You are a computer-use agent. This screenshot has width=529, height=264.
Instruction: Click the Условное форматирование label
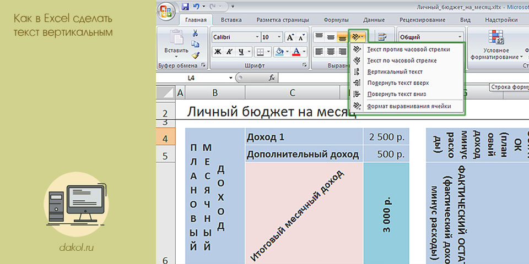(x=495, y=54)
